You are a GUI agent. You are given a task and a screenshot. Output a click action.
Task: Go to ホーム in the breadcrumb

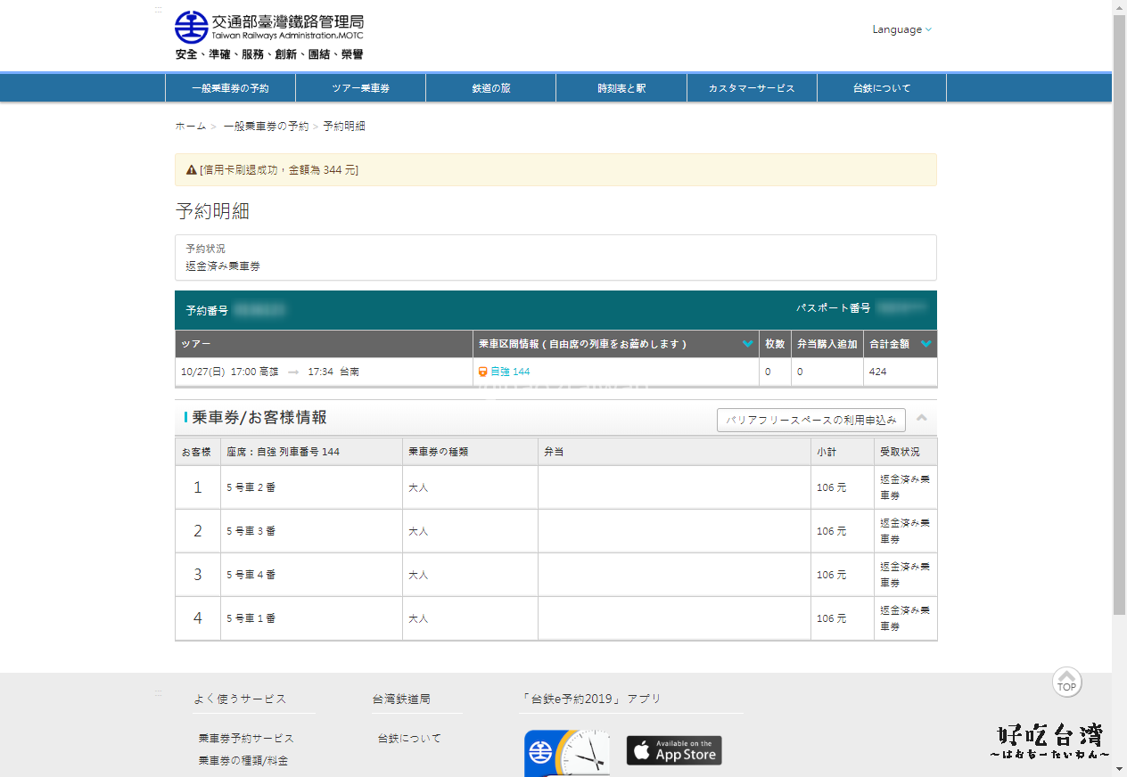pos(191,127)
